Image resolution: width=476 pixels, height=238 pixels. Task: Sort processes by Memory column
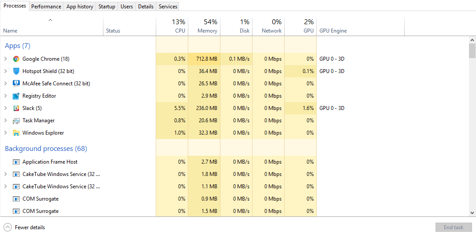point(204,27)
